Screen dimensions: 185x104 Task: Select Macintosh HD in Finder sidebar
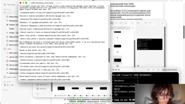[x=42, y=85]
